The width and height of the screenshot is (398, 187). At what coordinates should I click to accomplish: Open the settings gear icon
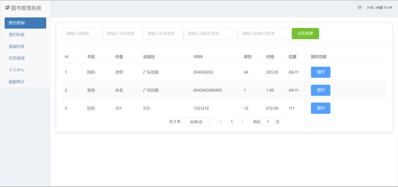359,7
